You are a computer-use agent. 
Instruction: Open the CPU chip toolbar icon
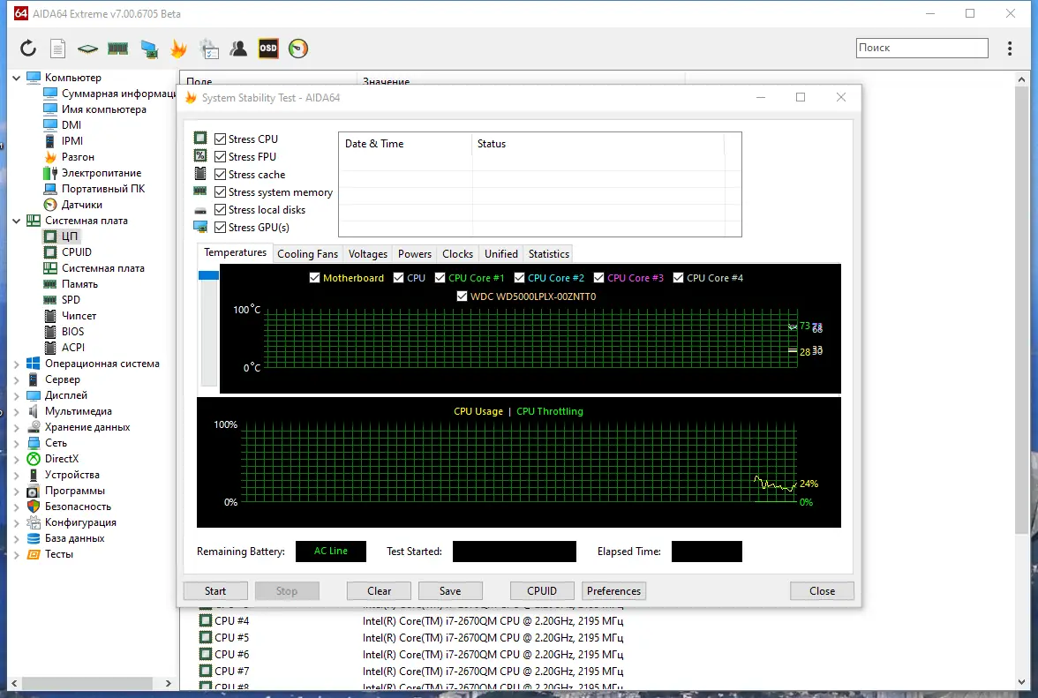coord(87,49)
